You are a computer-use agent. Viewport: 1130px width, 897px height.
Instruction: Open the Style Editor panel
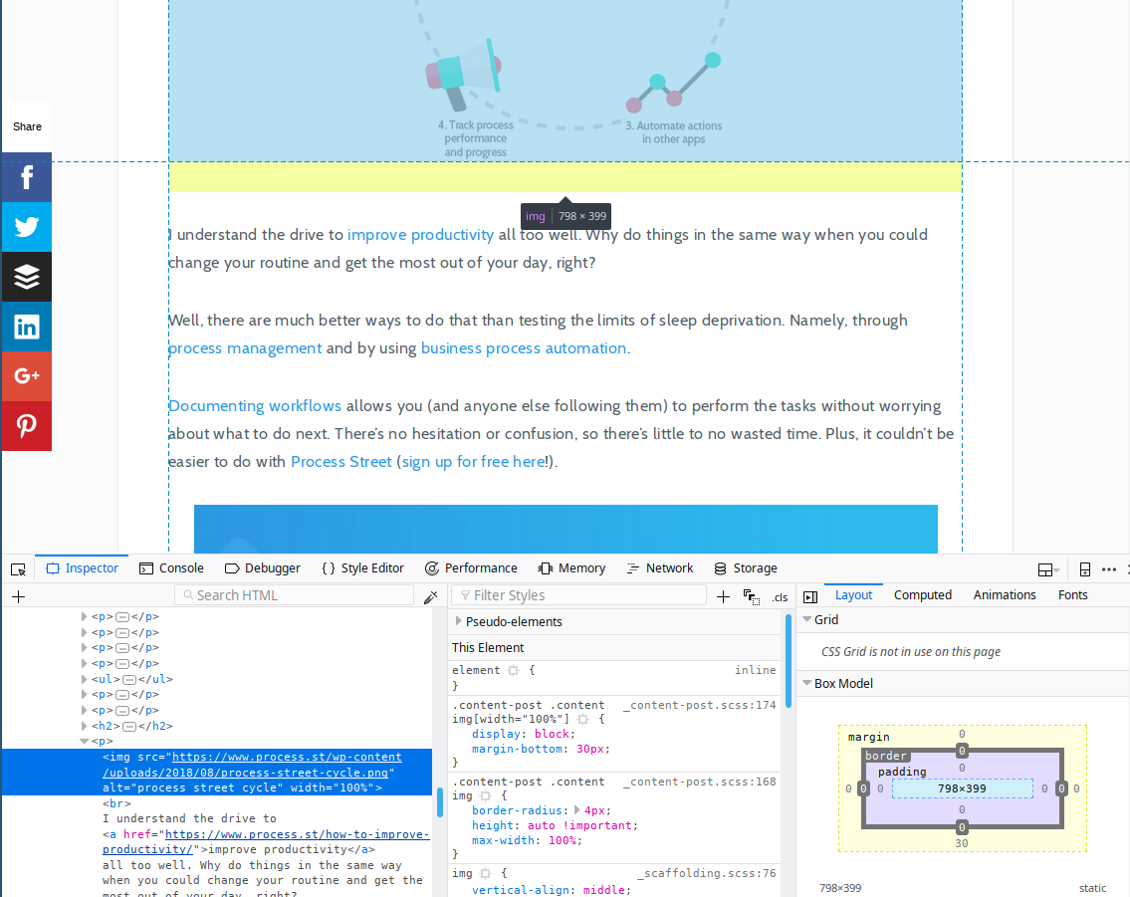pos(362,568)
